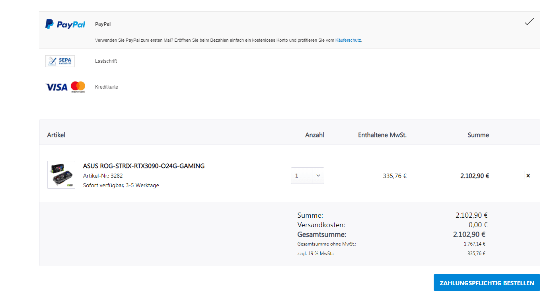Open the ASUS graphics card product thumbnail
Viewport: 559px width, 296px height.
pos(61,175)
